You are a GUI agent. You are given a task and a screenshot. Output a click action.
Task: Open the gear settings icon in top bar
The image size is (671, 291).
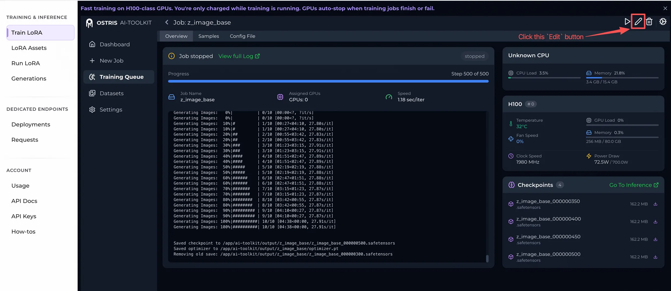point(663,22)
